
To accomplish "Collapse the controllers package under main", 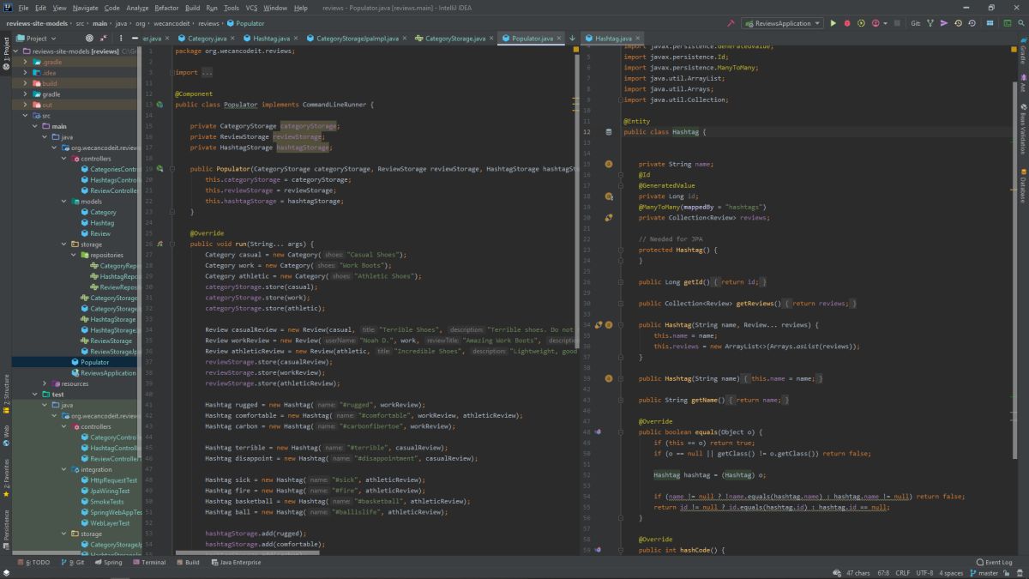I will tap(63, 159).
